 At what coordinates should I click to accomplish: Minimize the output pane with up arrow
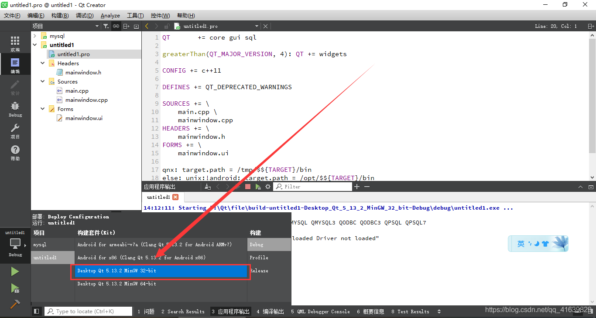tap(581, 187)
